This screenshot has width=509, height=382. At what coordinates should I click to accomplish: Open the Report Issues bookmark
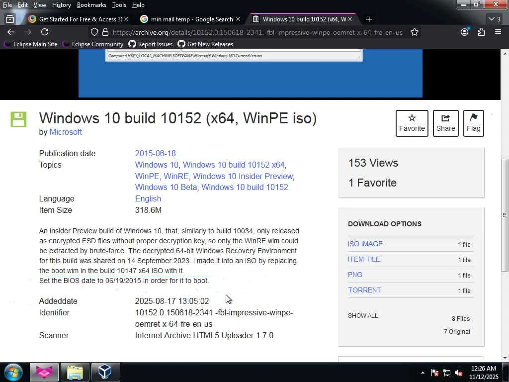[x=151, y=44]
